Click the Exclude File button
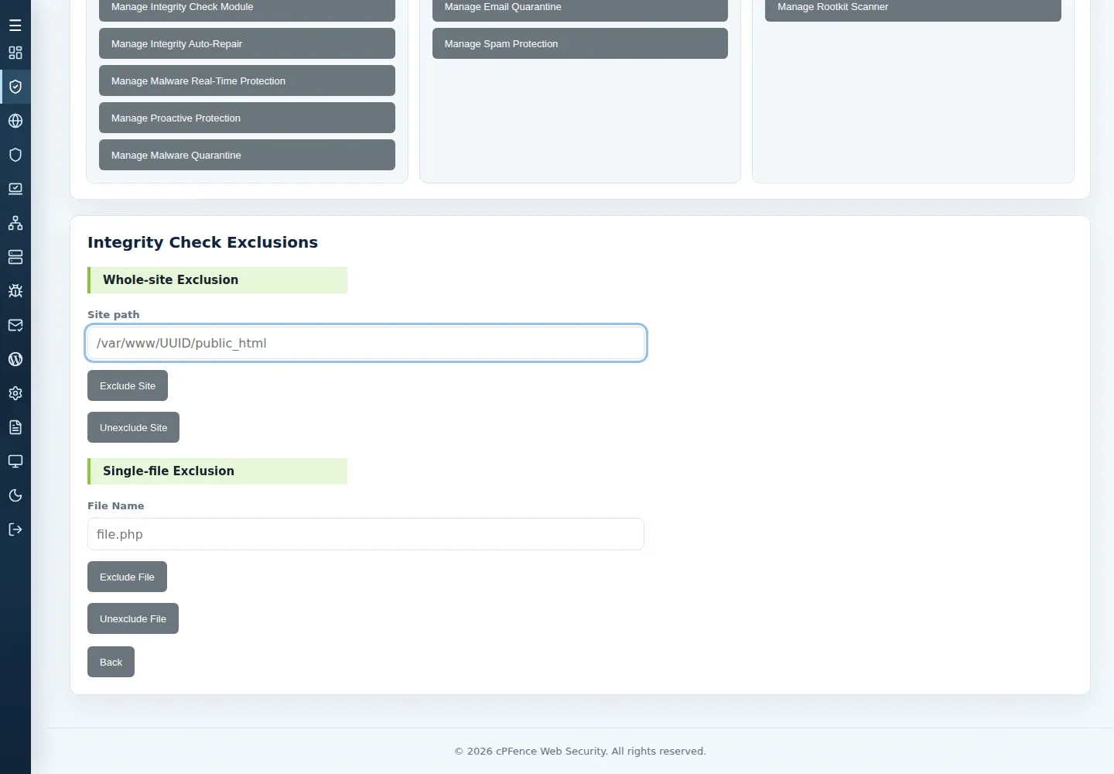The height and width of the screenshot is (774, 1114). [x=127, y=577]
